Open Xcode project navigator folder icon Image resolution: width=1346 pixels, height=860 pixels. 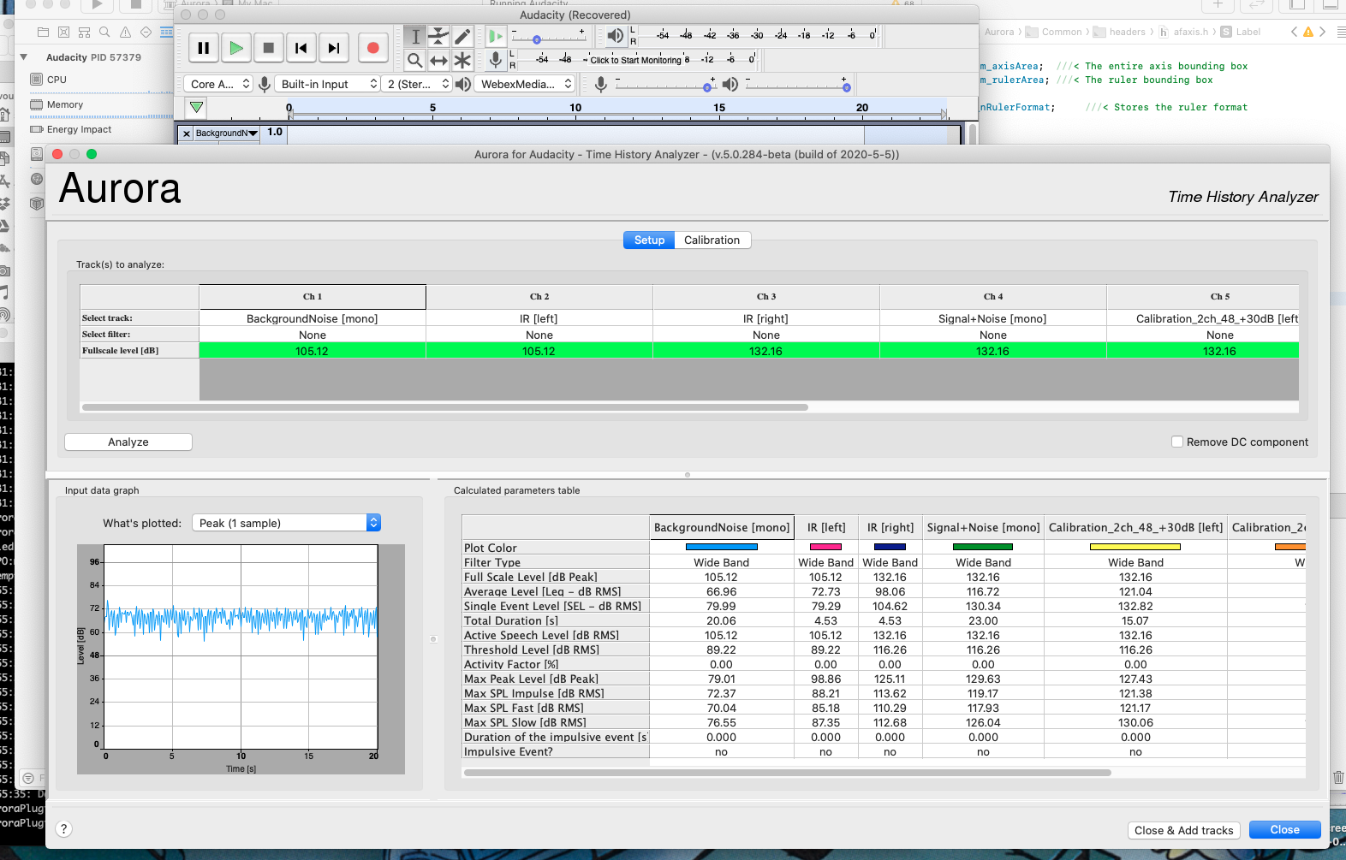pyautogui.click(x=43, y=33)
